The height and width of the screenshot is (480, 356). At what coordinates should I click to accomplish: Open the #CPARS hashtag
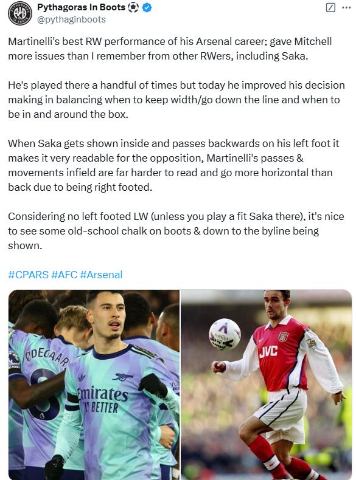[28, 275]
